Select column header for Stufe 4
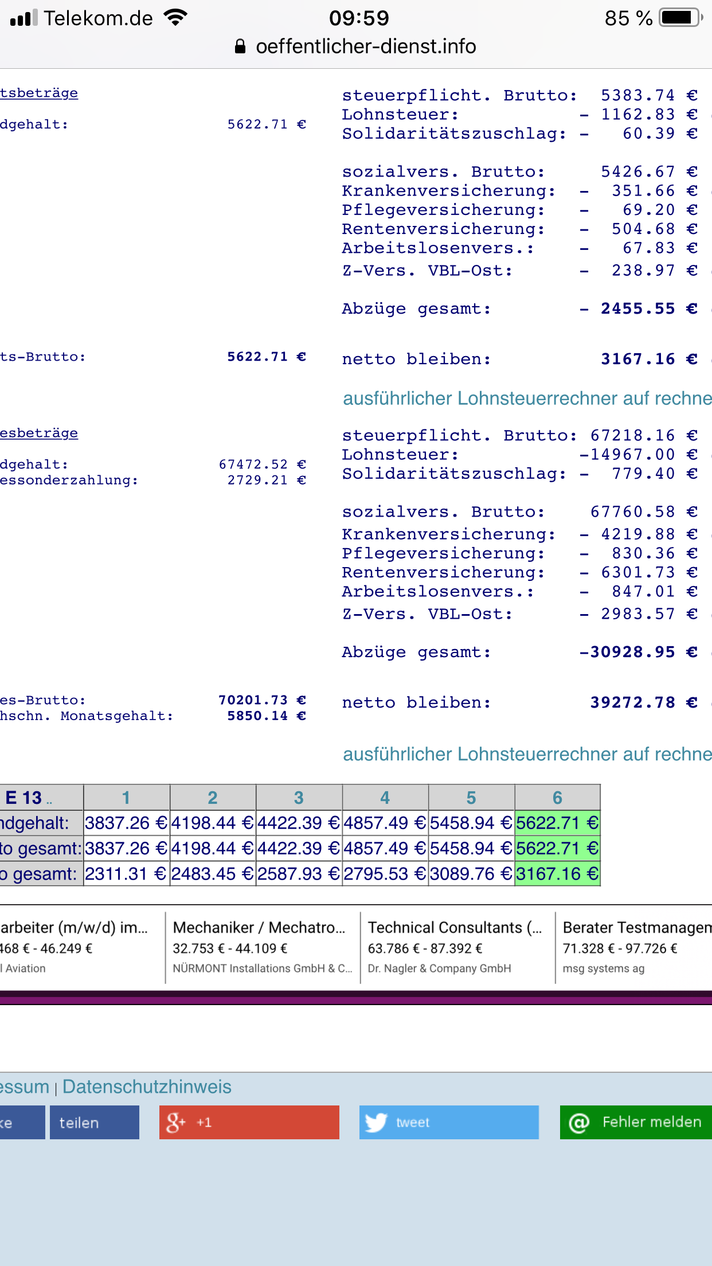The image size is (712, 1266). pyautogui.click(x=385, y=798)
